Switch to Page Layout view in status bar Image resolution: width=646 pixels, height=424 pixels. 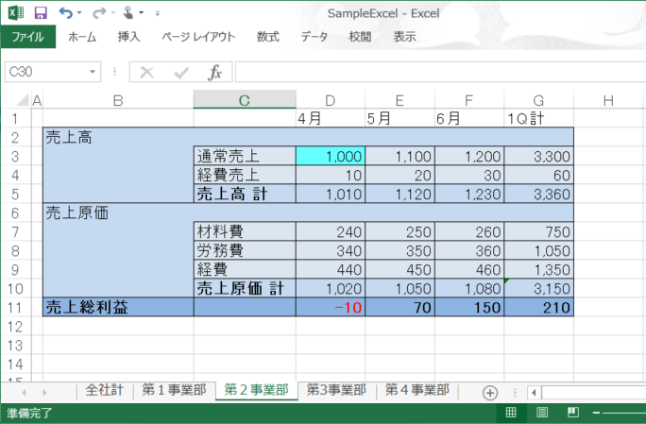coord(542,413)
